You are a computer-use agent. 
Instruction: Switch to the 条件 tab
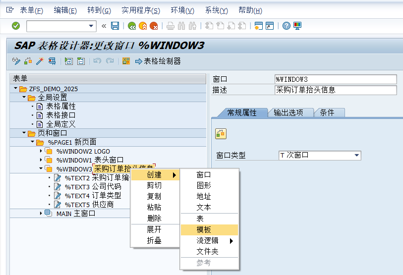tap(327, 112)
